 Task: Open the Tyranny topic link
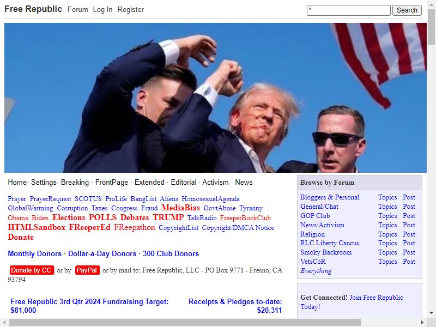click(x=251, y=208)
